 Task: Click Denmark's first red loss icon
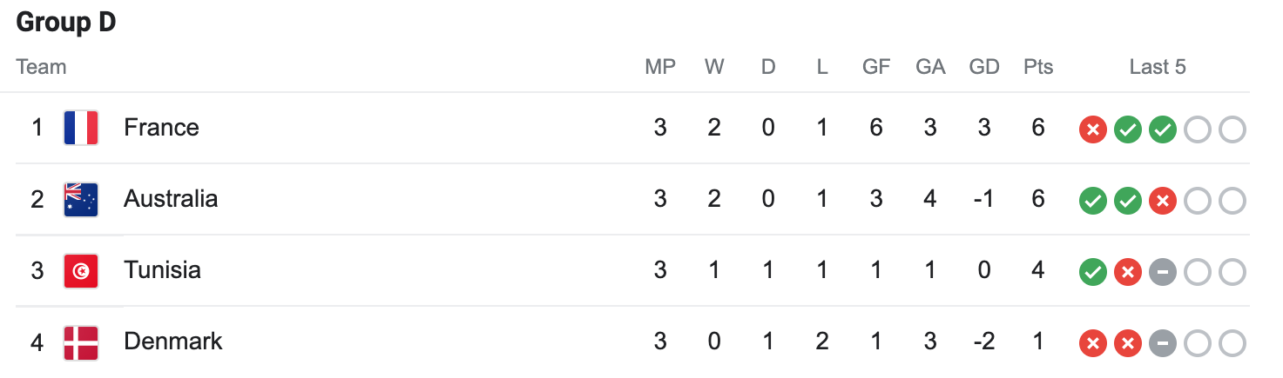pos(1092,344)
